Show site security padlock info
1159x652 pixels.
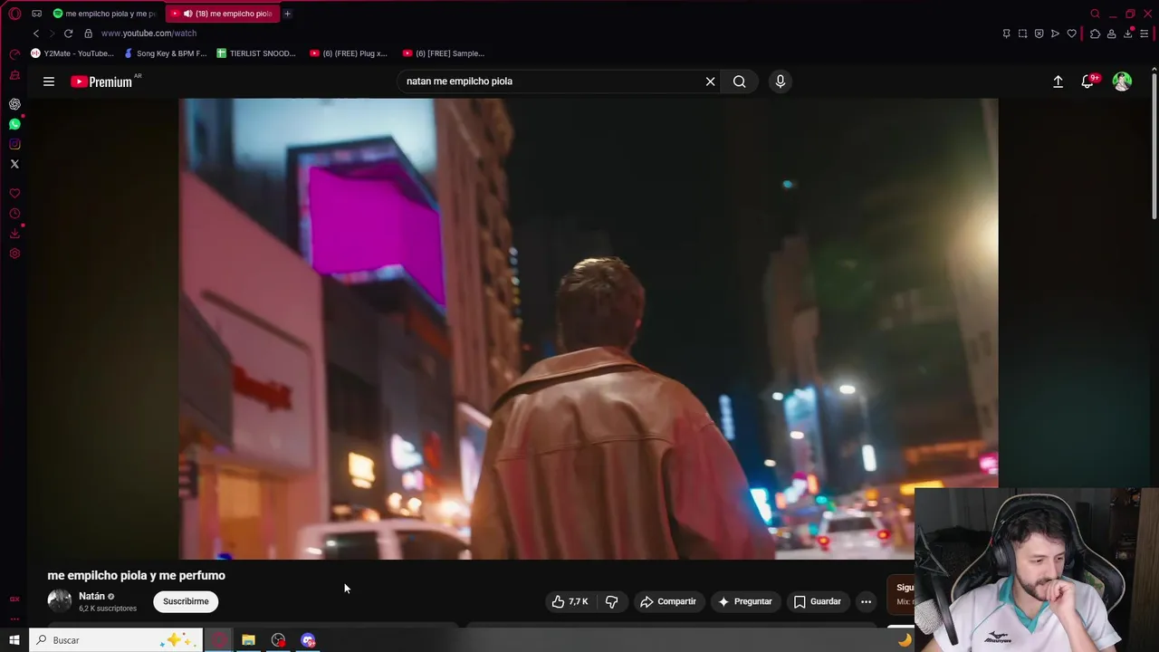88,34
